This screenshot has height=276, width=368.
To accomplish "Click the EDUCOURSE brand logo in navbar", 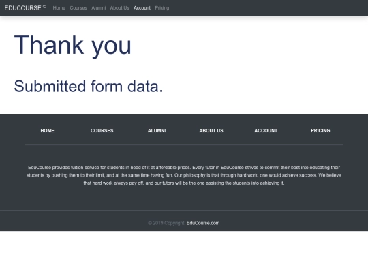I will (25, 7).
